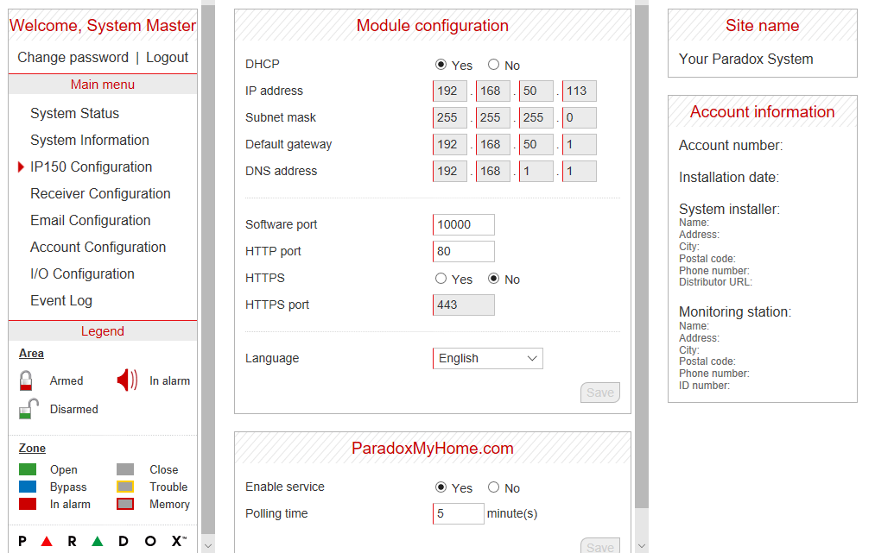
Task: Click the main panel scrollbar thumb
Action: (x=642, y=256)
